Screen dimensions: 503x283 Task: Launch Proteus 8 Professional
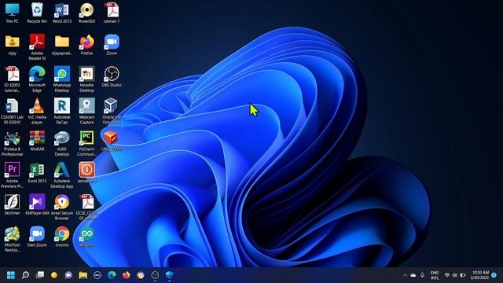13,143
